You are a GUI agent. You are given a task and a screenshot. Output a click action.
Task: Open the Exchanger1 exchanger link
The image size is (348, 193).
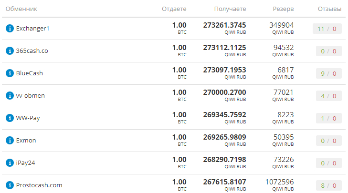pos(32,29)
